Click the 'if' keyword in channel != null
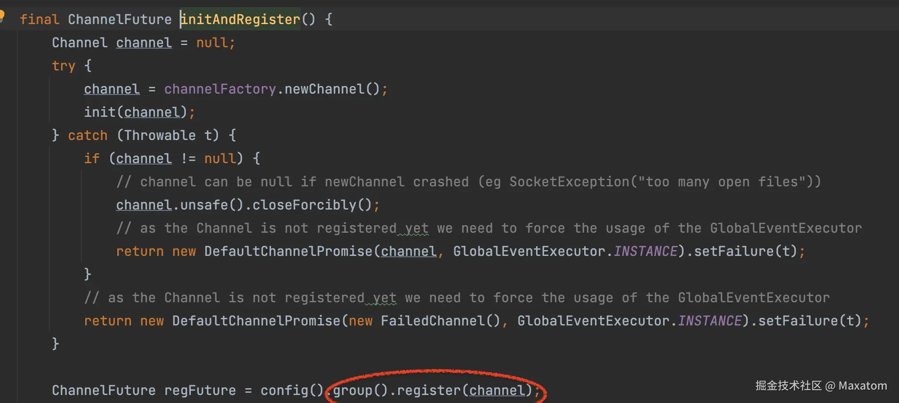This screenshot has height=403, width=899. (x=91, y=159)
